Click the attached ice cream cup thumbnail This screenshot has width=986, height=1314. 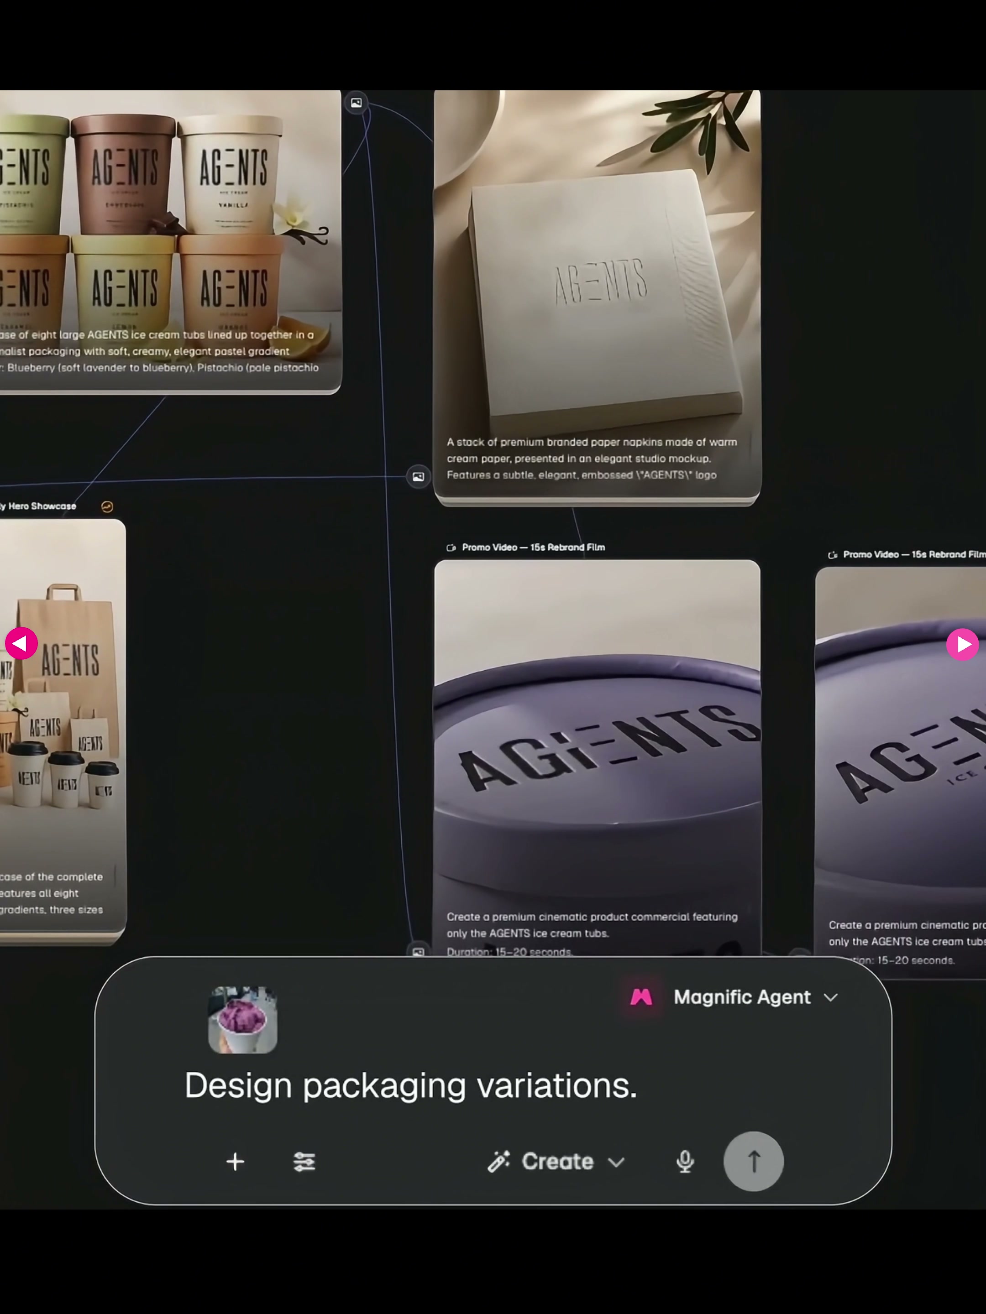(x=242, y=1019)
